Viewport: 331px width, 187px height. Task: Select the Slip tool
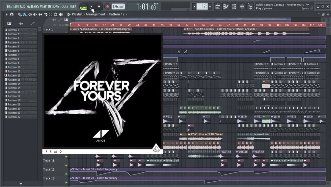click(40, 14)
